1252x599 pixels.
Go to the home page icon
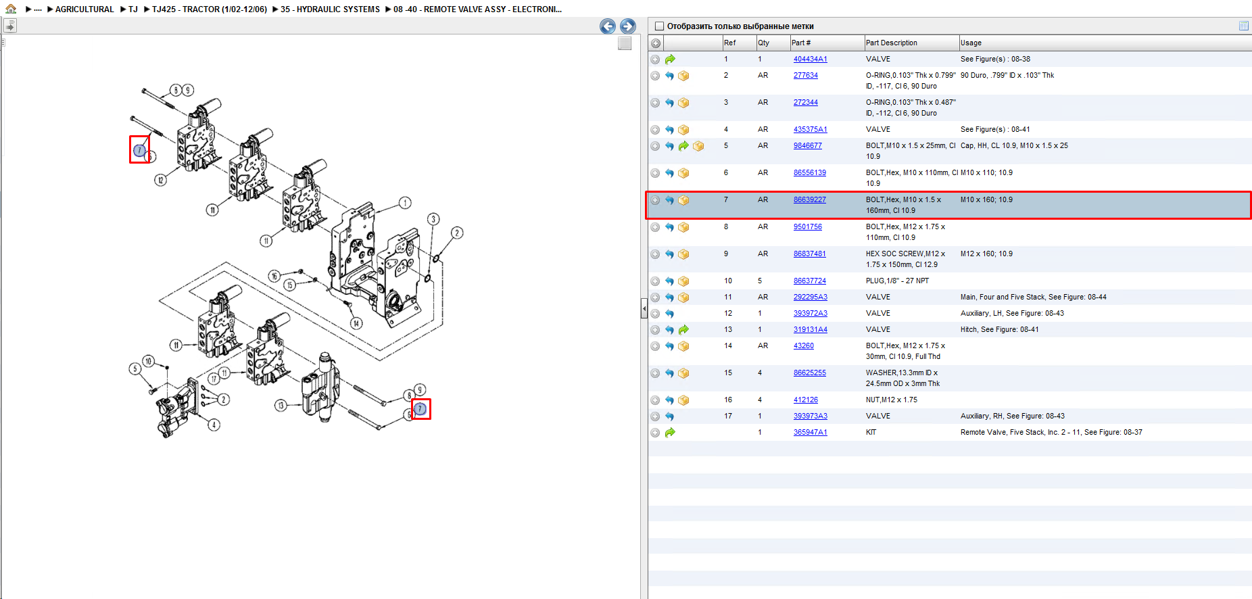pyautogui.click(x=11, y=9)
